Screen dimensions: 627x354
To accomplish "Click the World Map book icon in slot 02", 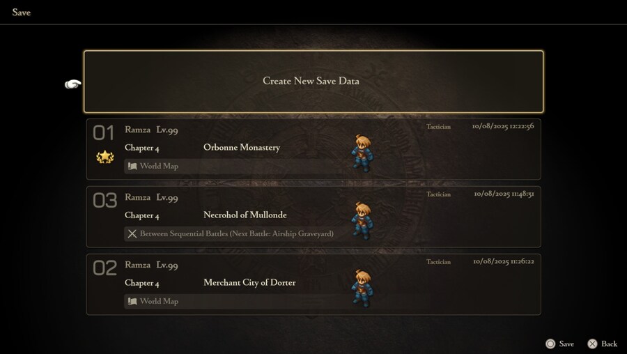I will pyautogui.click(x=132, y=301).
